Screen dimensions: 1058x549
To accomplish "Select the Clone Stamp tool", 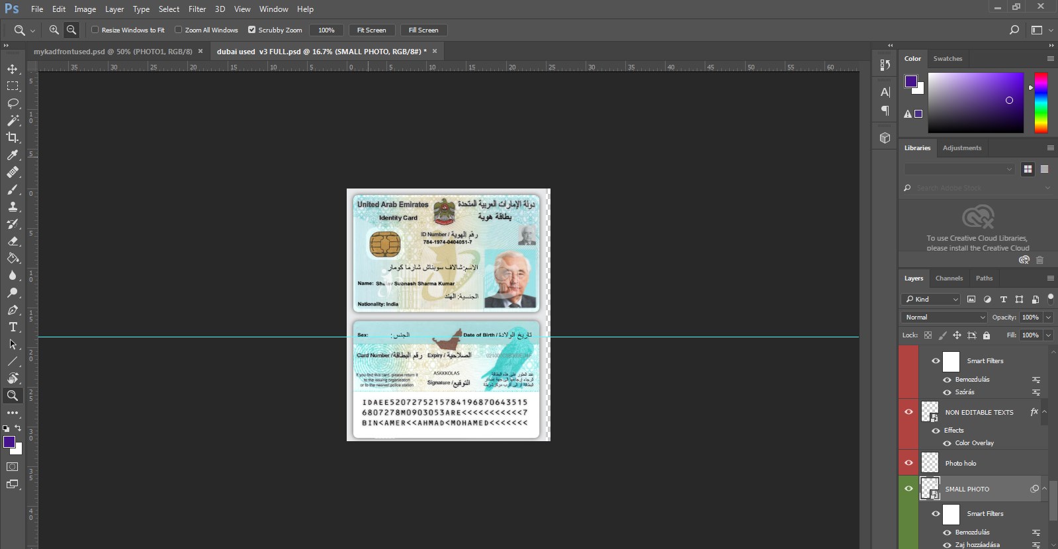I will (x=13, y=206).
